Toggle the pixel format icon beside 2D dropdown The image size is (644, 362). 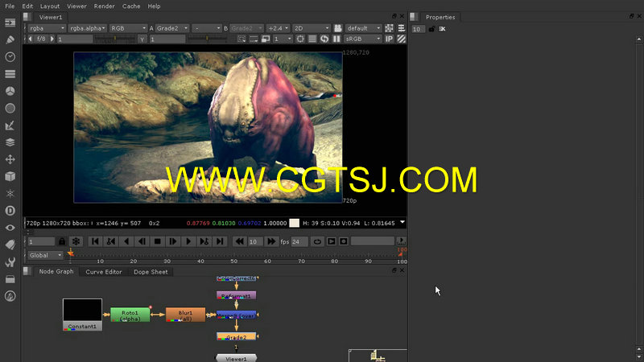[x=389, y=28]
